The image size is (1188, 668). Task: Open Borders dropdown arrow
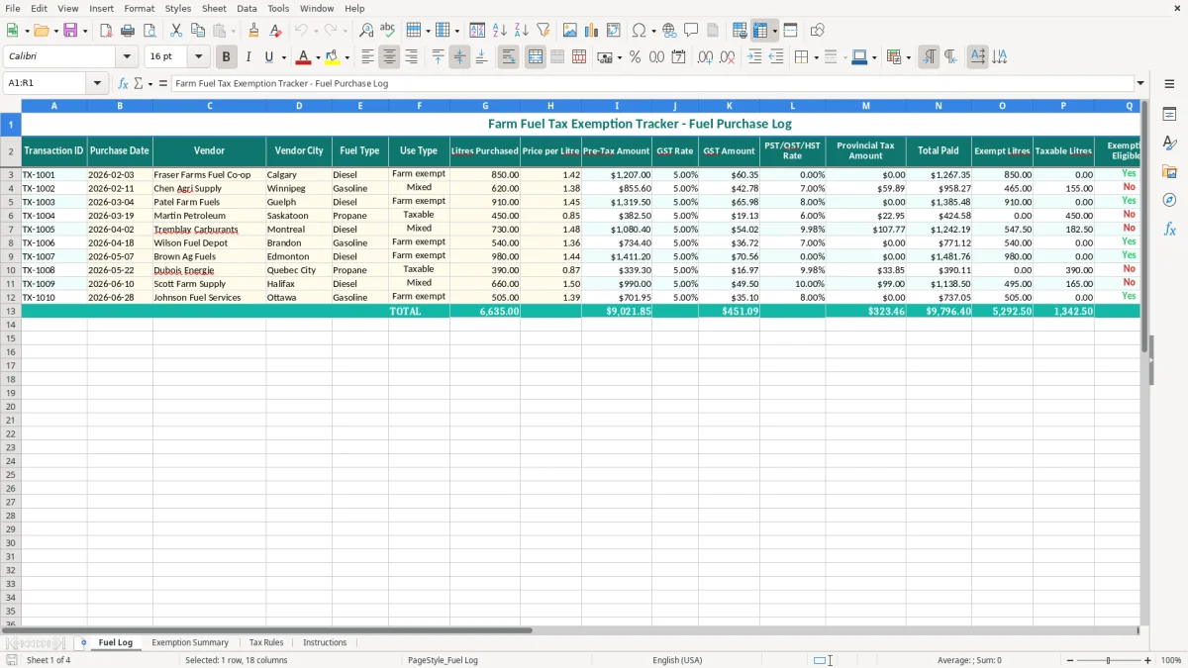coord(818,57)
